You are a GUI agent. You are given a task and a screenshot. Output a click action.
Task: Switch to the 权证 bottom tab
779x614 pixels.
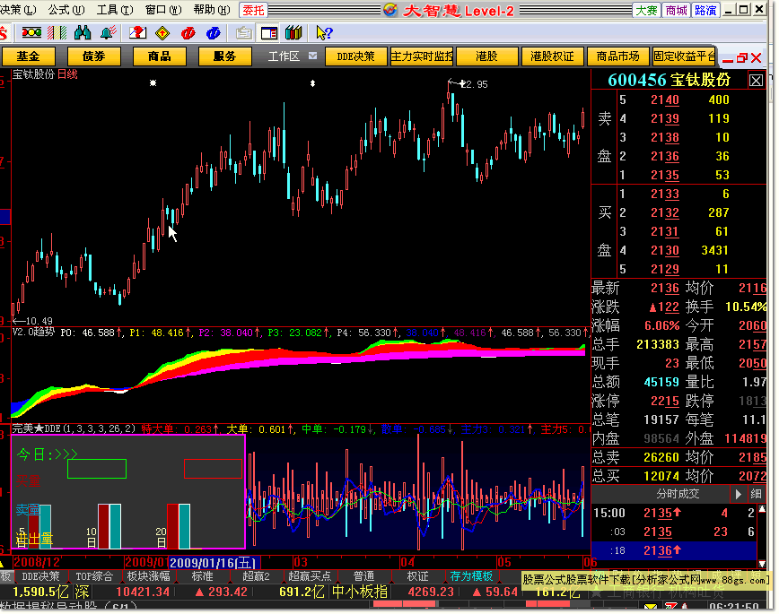[x=417, y=576]
